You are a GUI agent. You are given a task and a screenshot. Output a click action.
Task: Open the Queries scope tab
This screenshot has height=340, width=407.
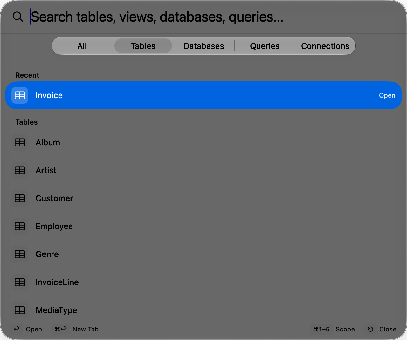coord(265,46)
